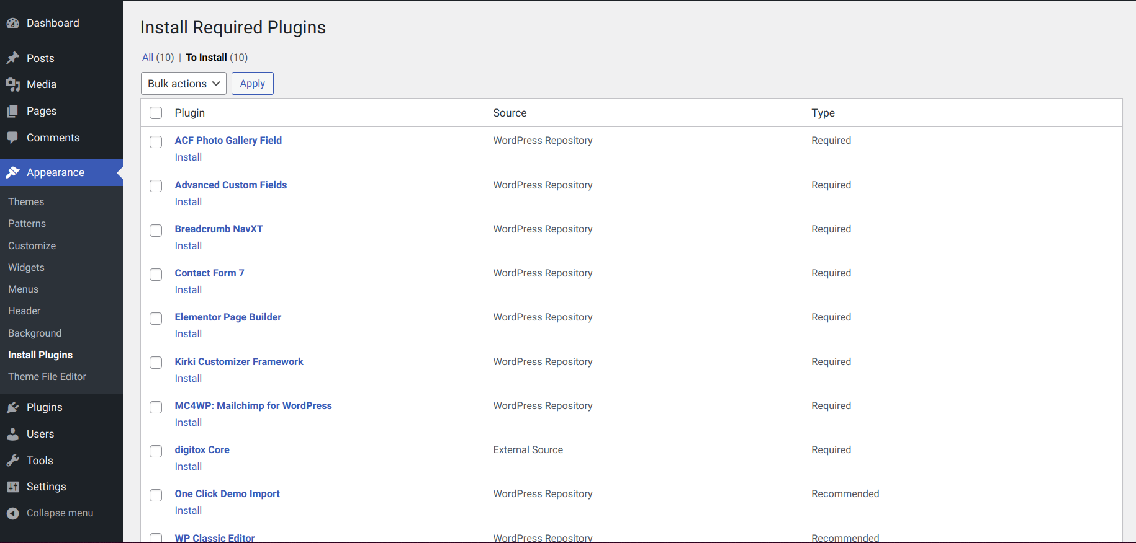Image resolution: width=1136 pixels, height=543 pixels.
Task: Select the Kirki Customizer Framework checkbox
Action: [x=156, y=363]
